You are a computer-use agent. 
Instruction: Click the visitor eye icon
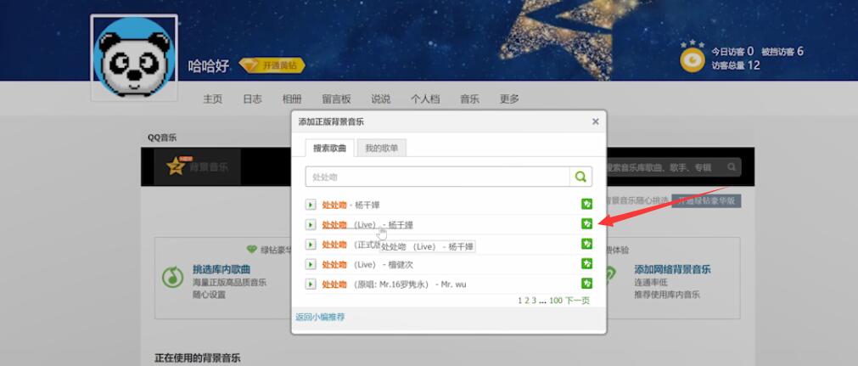[693, 59]
